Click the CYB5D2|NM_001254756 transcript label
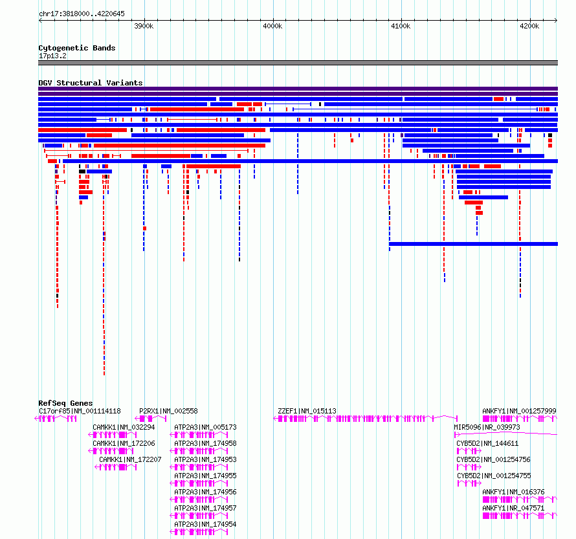This screenshot has width=576, height=539. [493, 459]
